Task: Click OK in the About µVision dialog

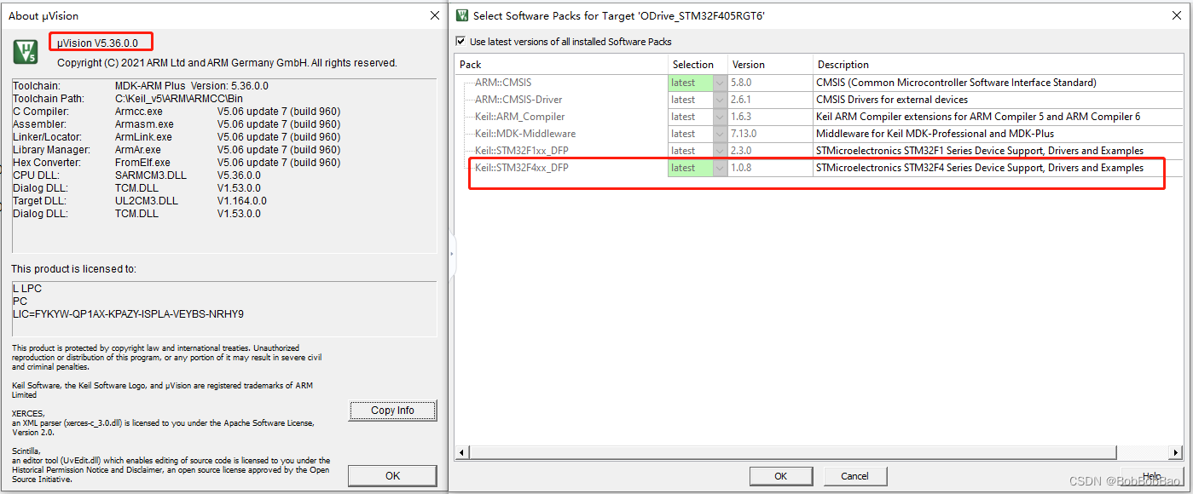Action: tap(392, 475)
